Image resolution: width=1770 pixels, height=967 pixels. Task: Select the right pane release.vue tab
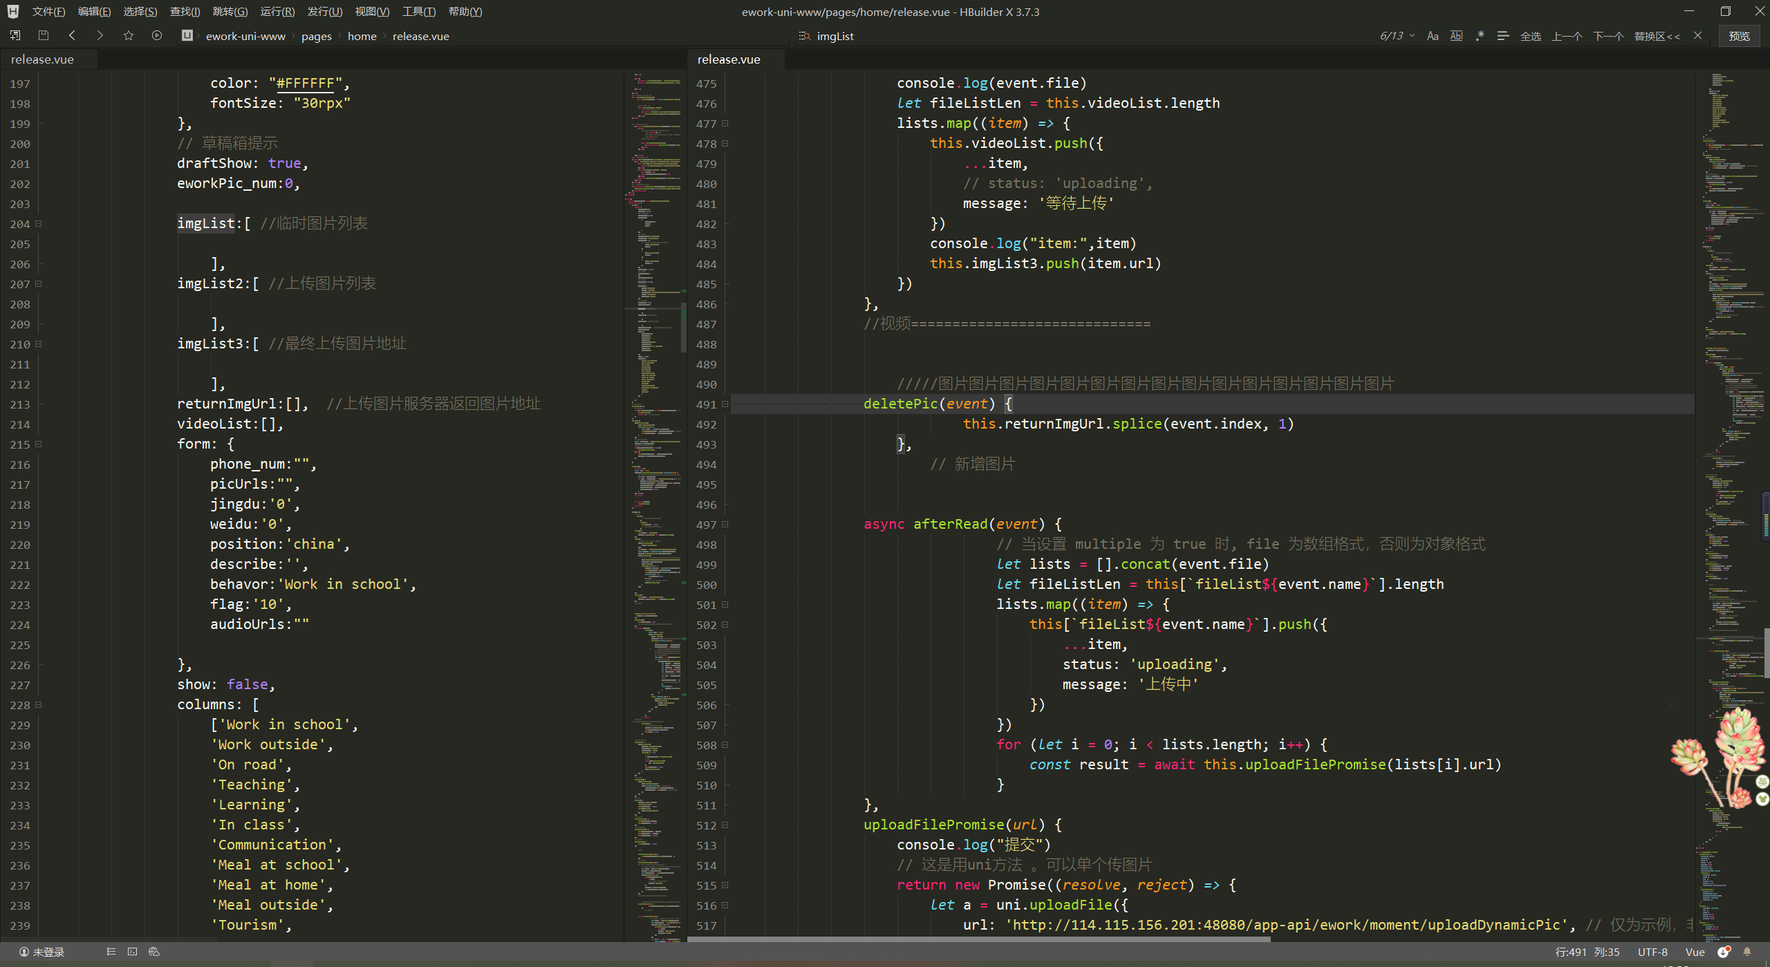(x=729, y=59)
